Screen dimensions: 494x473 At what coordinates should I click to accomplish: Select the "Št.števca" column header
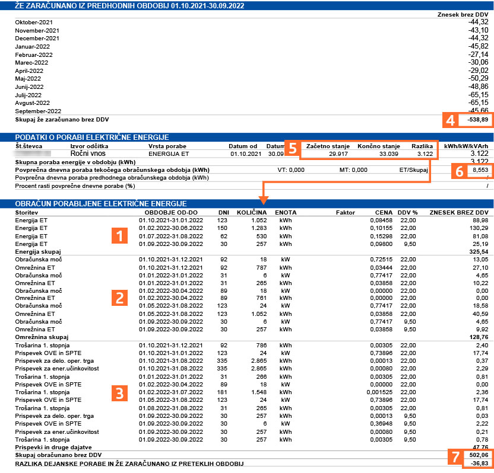(x=28, y=146)
